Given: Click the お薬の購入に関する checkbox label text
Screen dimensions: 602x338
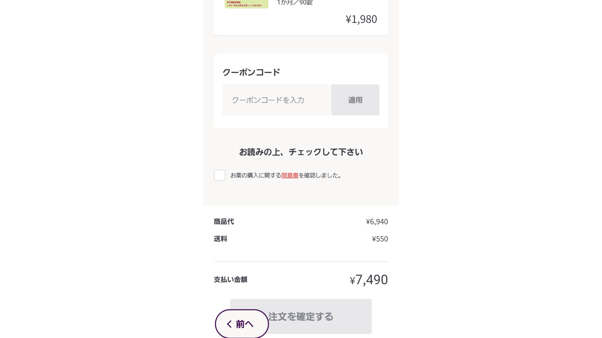Looking at the screenshot, I should (x=255, y=175).
